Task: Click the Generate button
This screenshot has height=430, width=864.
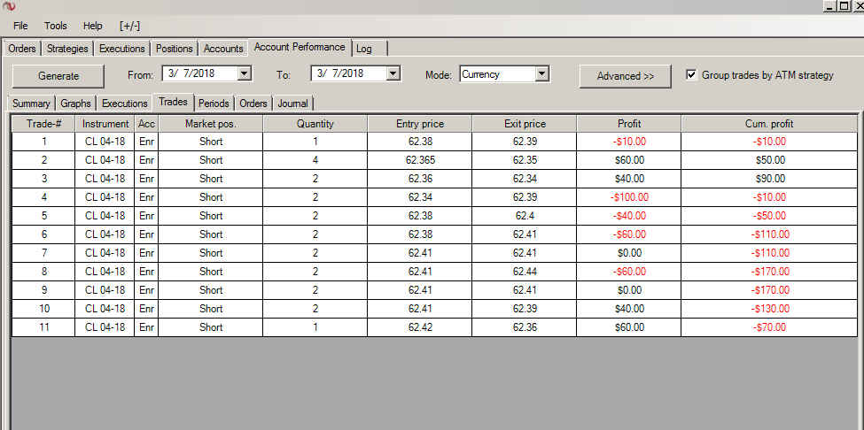Action: (x=58, y=76)
